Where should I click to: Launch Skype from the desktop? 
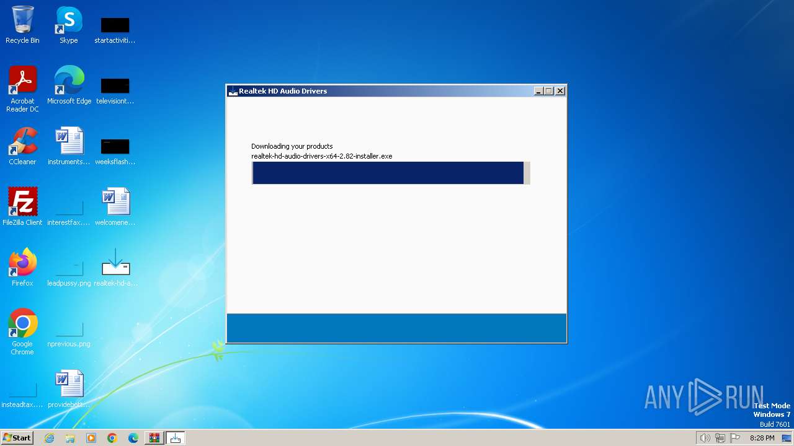69,25
